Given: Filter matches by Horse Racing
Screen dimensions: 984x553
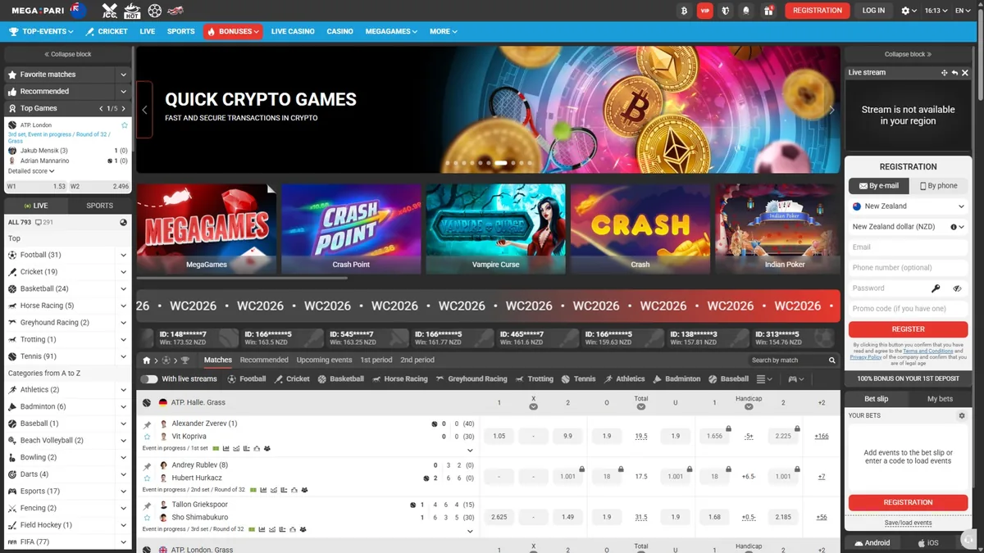Looking at the screenshot, I should 400,379.
